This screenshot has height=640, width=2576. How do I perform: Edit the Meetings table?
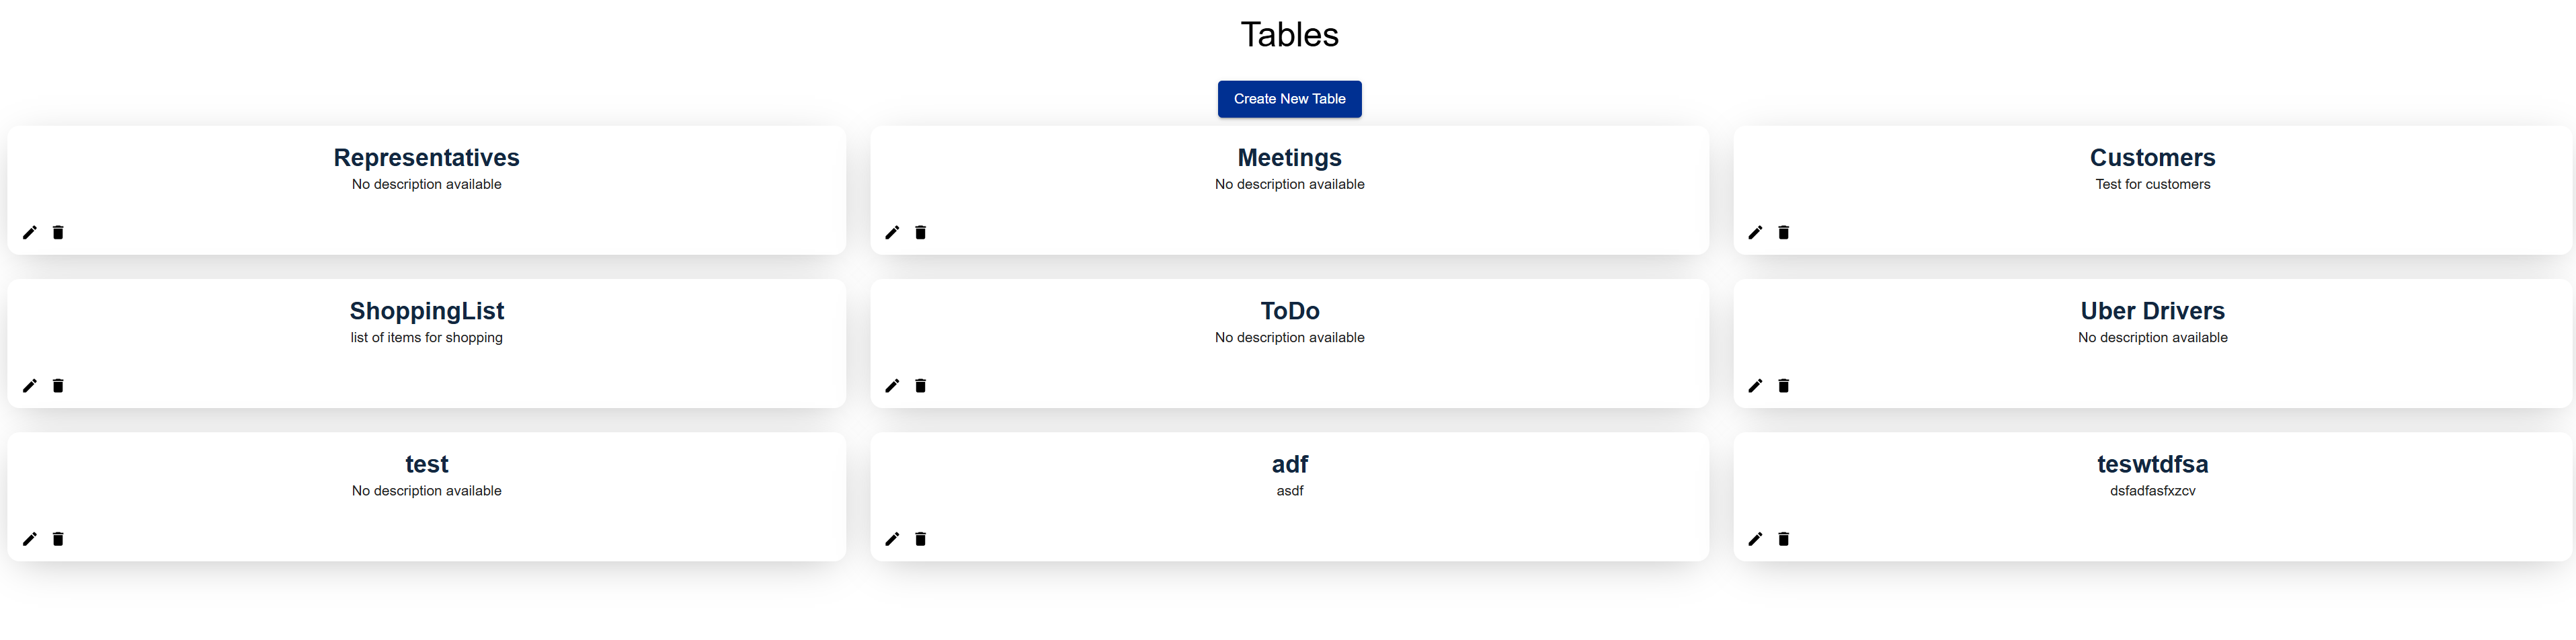(x=893, y=232)
